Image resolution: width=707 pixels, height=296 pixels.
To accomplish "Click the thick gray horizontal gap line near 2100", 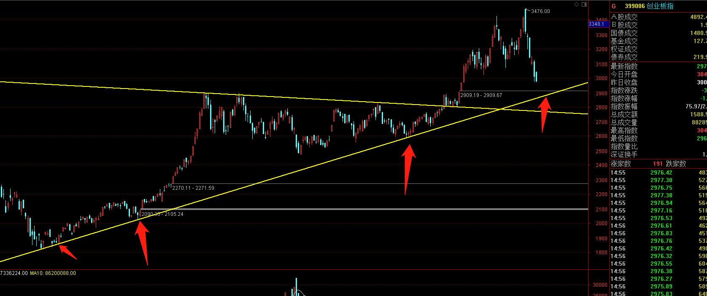I will (x=364, y=209).
